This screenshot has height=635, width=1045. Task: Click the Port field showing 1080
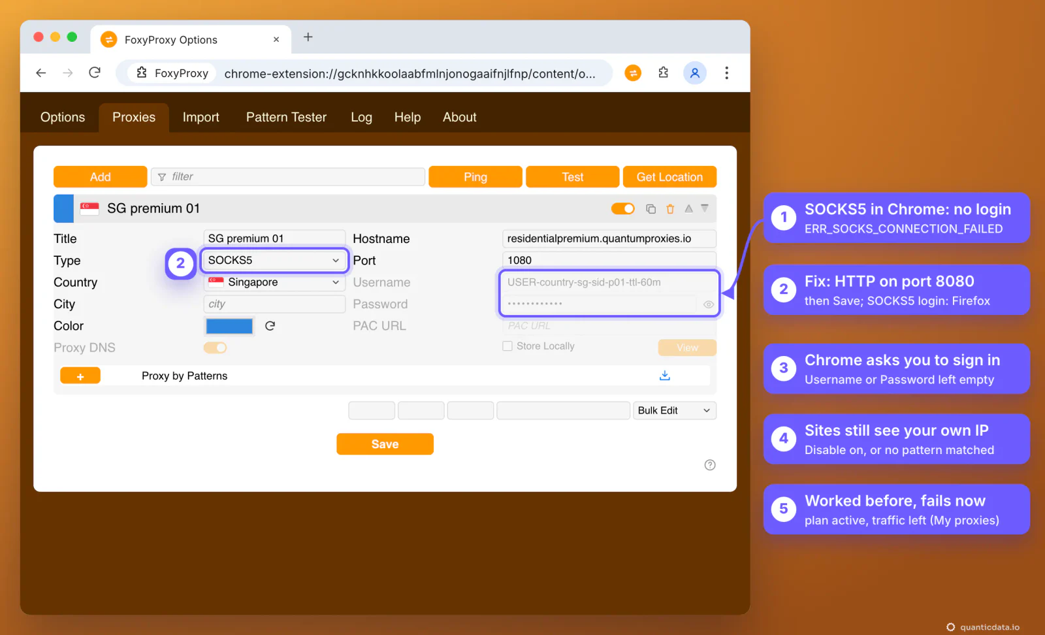tap(609, 260)
